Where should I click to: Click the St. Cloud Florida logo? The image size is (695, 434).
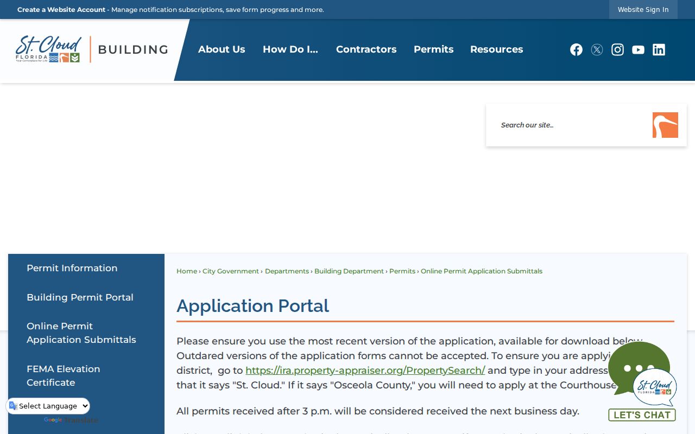pos(48,49)
